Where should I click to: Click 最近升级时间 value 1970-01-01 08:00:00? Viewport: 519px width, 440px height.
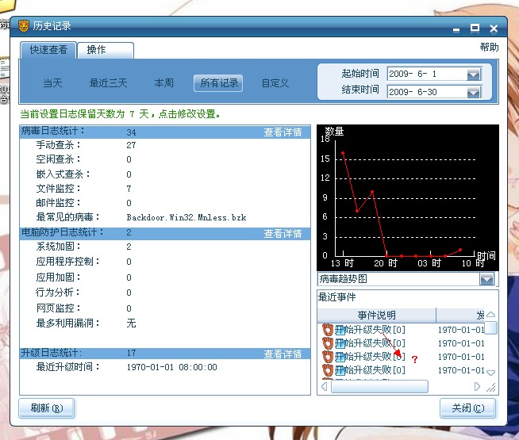(171, 367)
